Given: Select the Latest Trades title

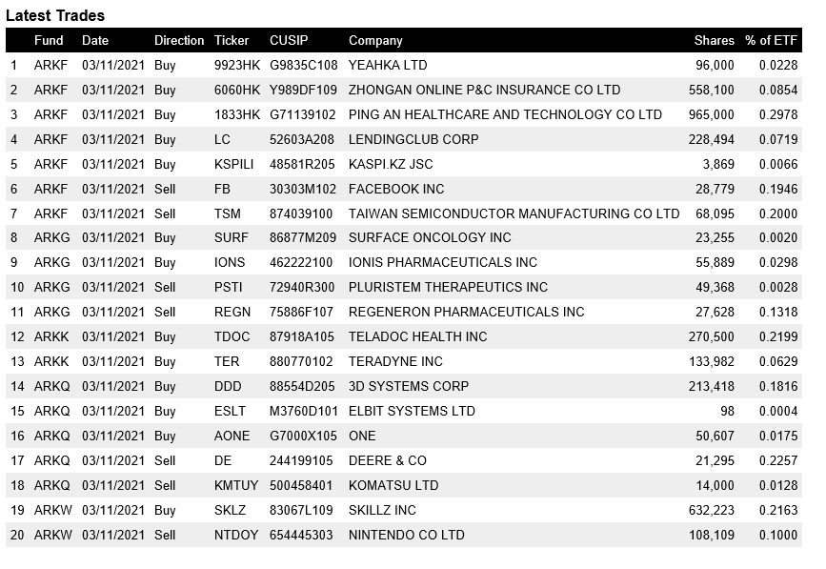Looking at the screenshot, I should (55, 16).
